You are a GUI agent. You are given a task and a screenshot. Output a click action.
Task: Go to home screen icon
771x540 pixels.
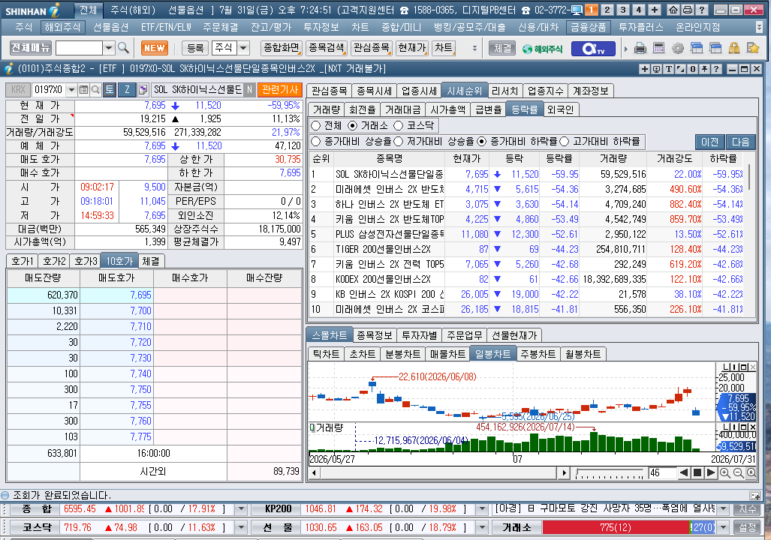pos(673,10)
